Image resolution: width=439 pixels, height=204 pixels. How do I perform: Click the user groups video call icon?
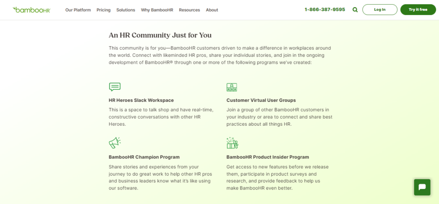pos(232,87)
